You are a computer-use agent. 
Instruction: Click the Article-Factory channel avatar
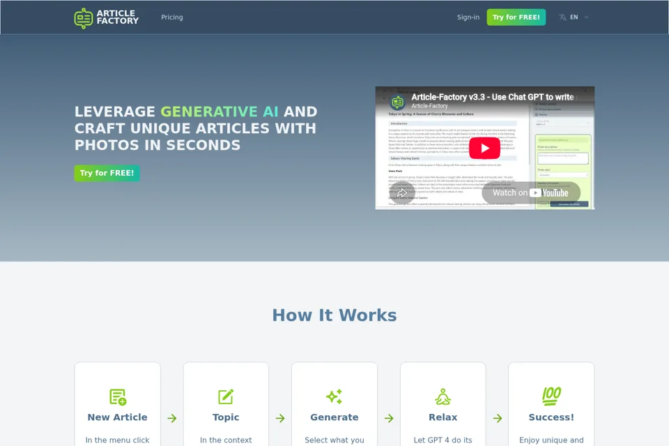397,102
